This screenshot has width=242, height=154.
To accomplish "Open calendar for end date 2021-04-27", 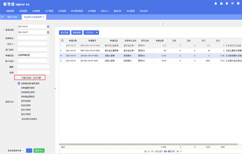I will click(x=48, y=32).
